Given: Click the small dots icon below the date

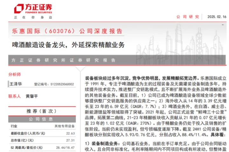Looking at the screenshot, I should [x=223, y=25].
